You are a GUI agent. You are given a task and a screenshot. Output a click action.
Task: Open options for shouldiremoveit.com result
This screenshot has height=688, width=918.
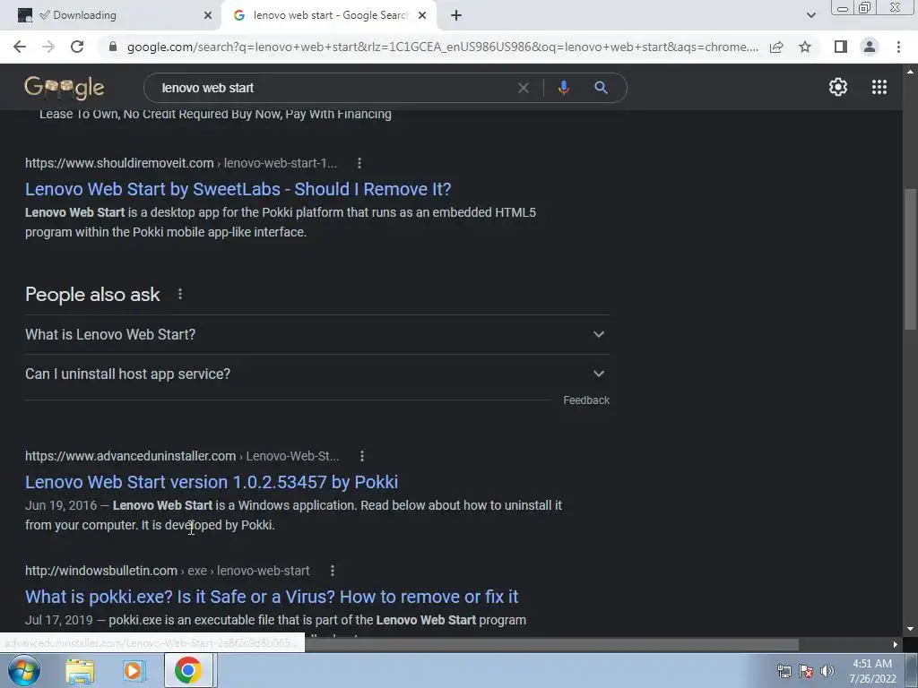pyautogui.click(x=359, y=163)
